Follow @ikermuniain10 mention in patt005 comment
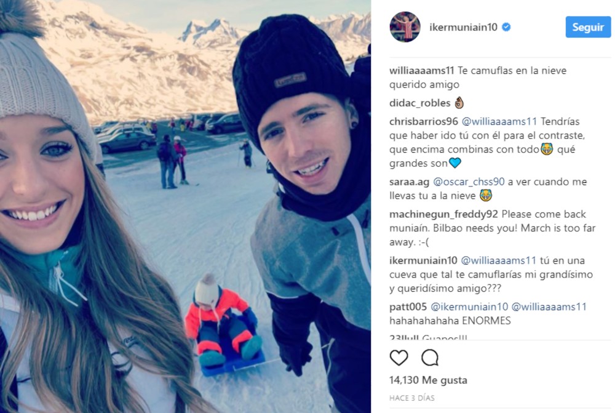615x413 pixels. pos(469,307)
